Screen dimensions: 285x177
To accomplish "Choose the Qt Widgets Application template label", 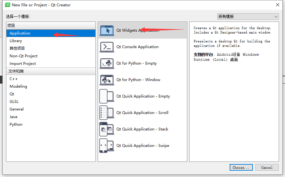I will pos(138,30).
